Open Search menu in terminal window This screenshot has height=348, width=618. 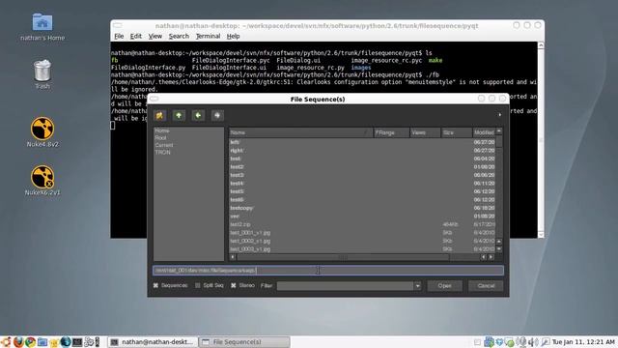[x=179, y=36]
